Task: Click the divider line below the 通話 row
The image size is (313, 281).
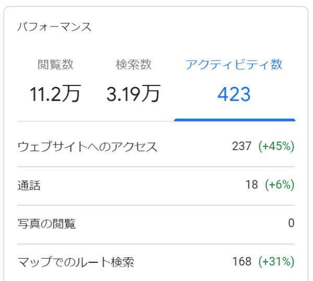Action: 156,205
